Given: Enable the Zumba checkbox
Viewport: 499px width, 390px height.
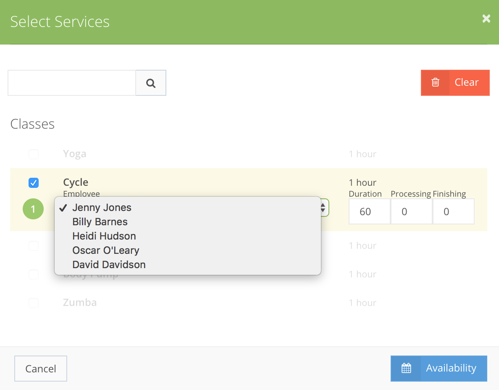Looking at the screenshot, I should pos(34,303).
